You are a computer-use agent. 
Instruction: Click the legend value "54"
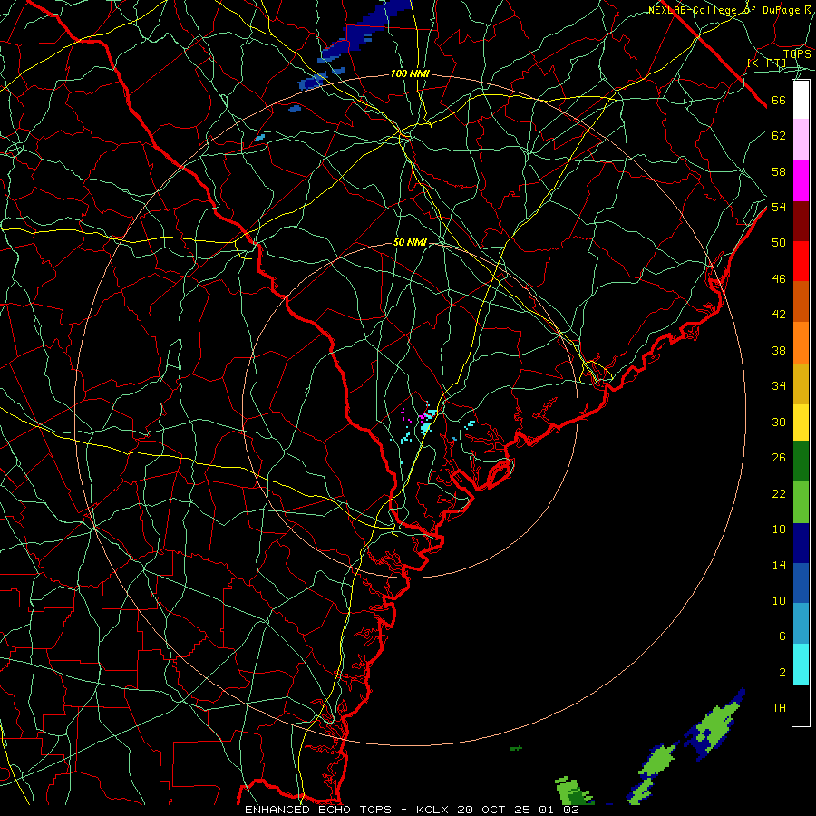[x=779, y=207]
